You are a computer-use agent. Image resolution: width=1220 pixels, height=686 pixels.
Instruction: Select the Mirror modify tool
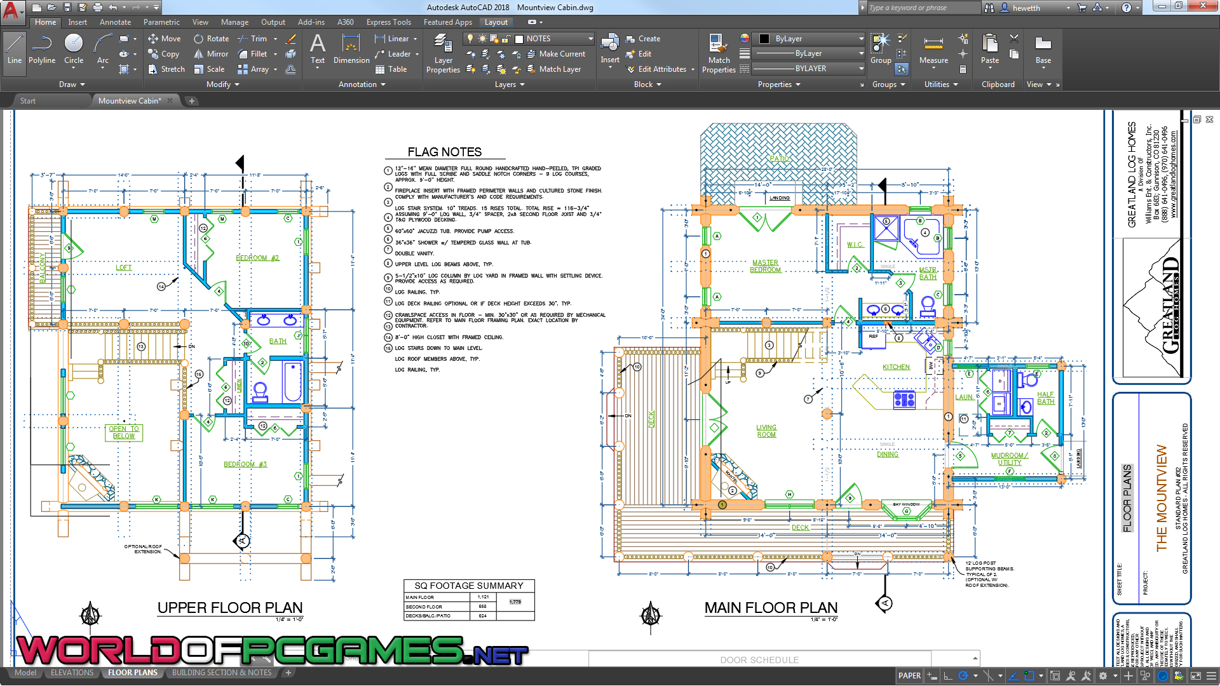pos(211,54)
